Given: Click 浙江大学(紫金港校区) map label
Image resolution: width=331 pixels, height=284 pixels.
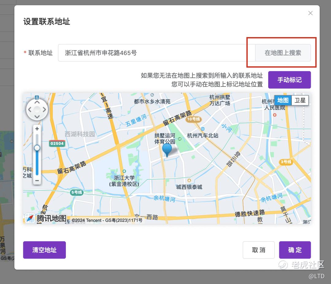Looking at the screenshot, I should pyautogui.click(x=124, y=181).
